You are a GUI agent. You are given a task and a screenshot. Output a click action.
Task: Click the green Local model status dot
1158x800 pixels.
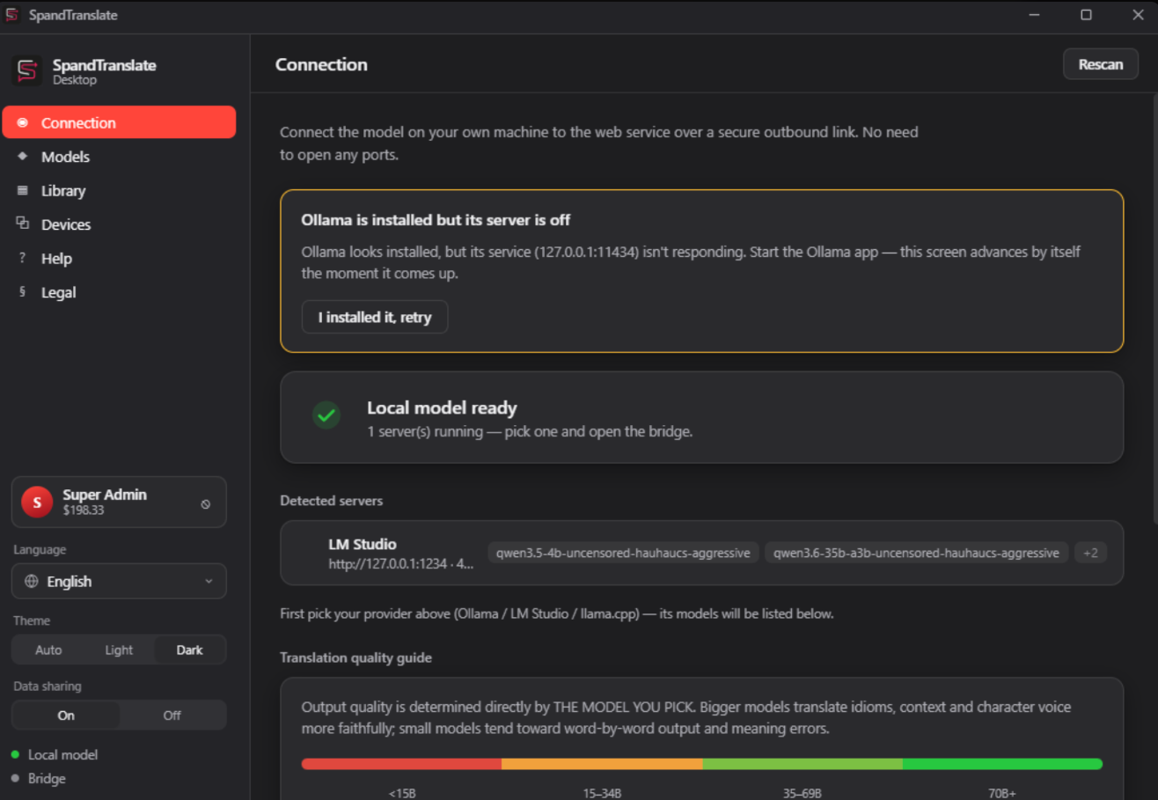15,755
